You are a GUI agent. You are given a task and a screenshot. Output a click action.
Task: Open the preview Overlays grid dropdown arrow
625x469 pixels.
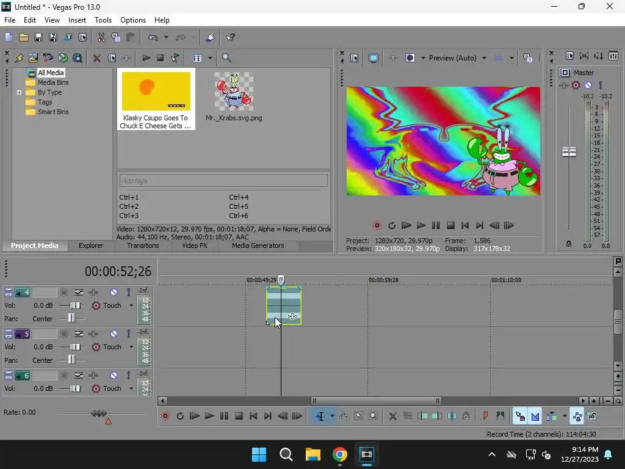(x=511, y=58)
